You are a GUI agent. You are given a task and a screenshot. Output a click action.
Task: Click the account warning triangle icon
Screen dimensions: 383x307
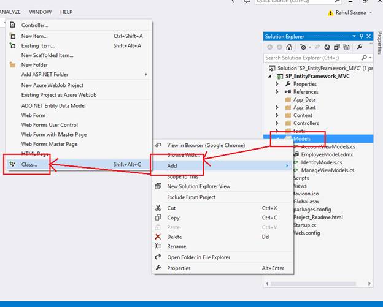pyautogui.click(x=330, y=13)
